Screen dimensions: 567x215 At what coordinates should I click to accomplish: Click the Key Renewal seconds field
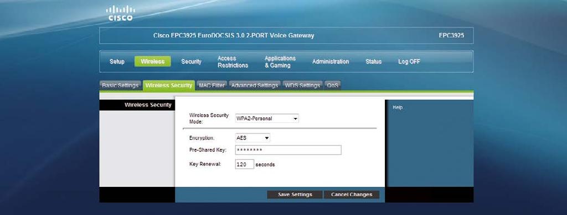tap(244, 164)
